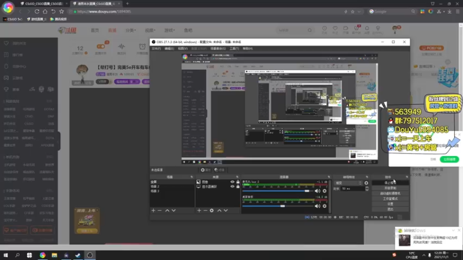Move the selected source up in OBS
The image size is (463, 260).
click(219, 210)
